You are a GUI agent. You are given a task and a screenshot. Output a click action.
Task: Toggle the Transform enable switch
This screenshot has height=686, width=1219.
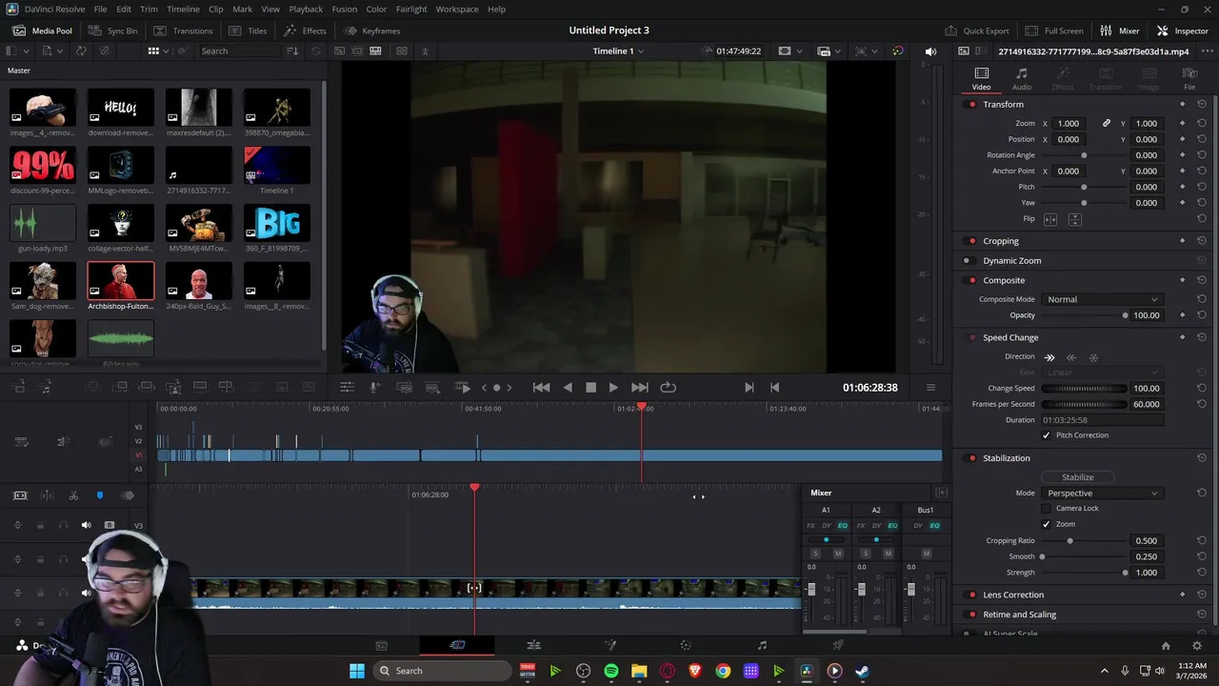971,104
